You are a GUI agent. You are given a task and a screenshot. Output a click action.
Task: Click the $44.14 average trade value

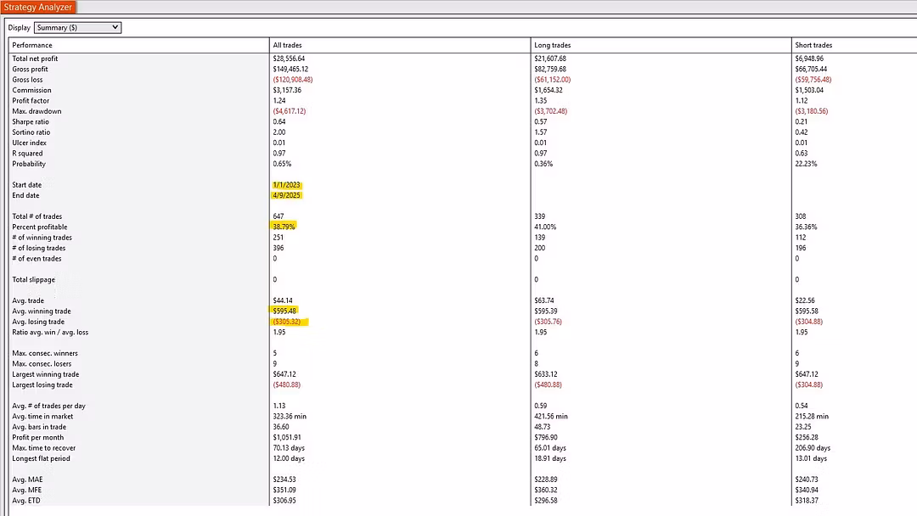283,300
